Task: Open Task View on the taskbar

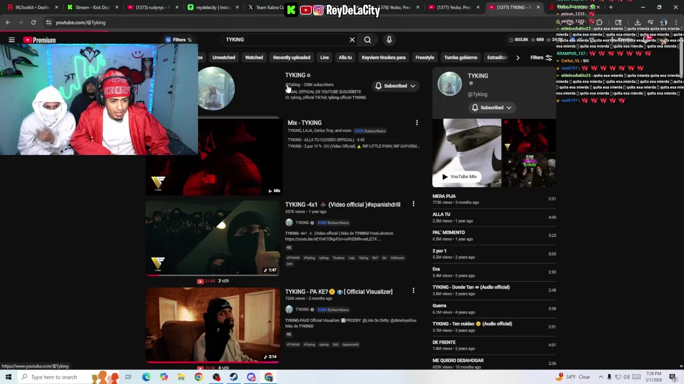Action: click(128, 377)
